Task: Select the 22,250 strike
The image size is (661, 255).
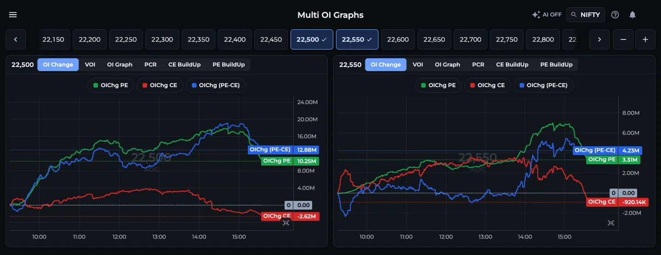Action: click(126, 39)
